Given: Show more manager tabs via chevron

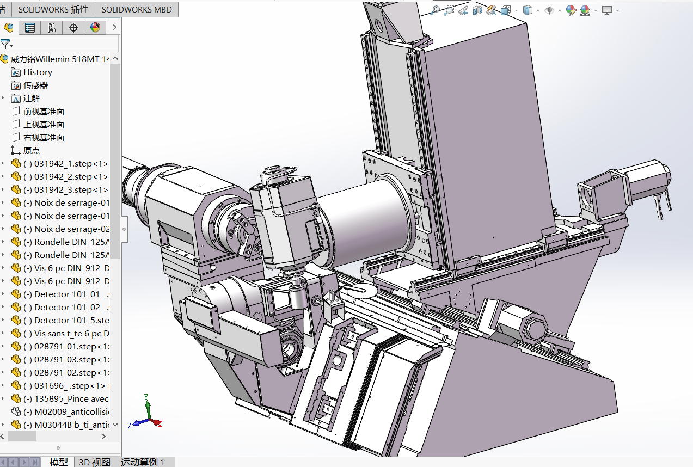Looking at the screenshot, I should tap(114, 28).
